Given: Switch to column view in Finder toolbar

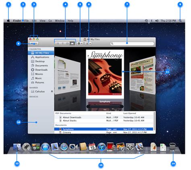Looking at the screenshot, I should pyautogui.click(x=67, y=44).
